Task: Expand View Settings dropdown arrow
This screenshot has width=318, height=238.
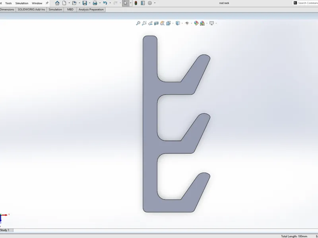Action: pyautogui.click(x=216, y=23)
